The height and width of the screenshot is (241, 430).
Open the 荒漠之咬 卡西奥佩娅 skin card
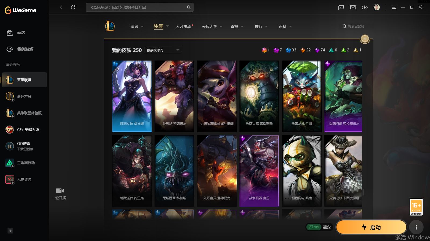[343, 171]
